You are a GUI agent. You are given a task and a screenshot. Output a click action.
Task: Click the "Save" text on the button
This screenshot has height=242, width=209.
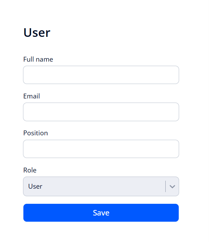[x=101, y=213]
